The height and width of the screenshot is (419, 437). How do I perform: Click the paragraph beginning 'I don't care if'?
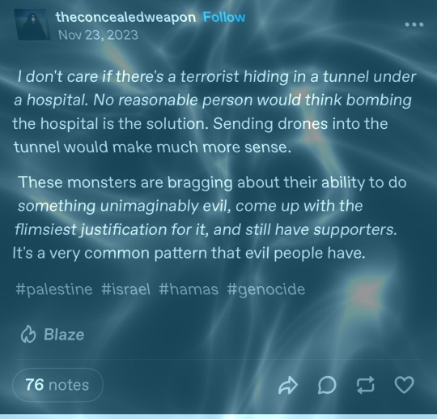214,112
